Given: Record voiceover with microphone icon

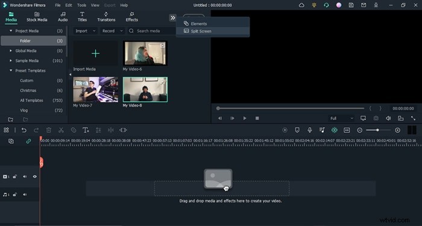Looking at the screenshot, I should coord(310,130).
